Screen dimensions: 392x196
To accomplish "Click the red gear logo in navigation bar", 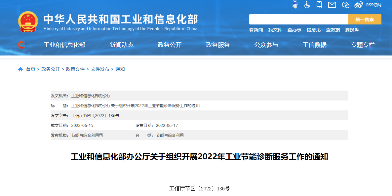I will (21, 45).
